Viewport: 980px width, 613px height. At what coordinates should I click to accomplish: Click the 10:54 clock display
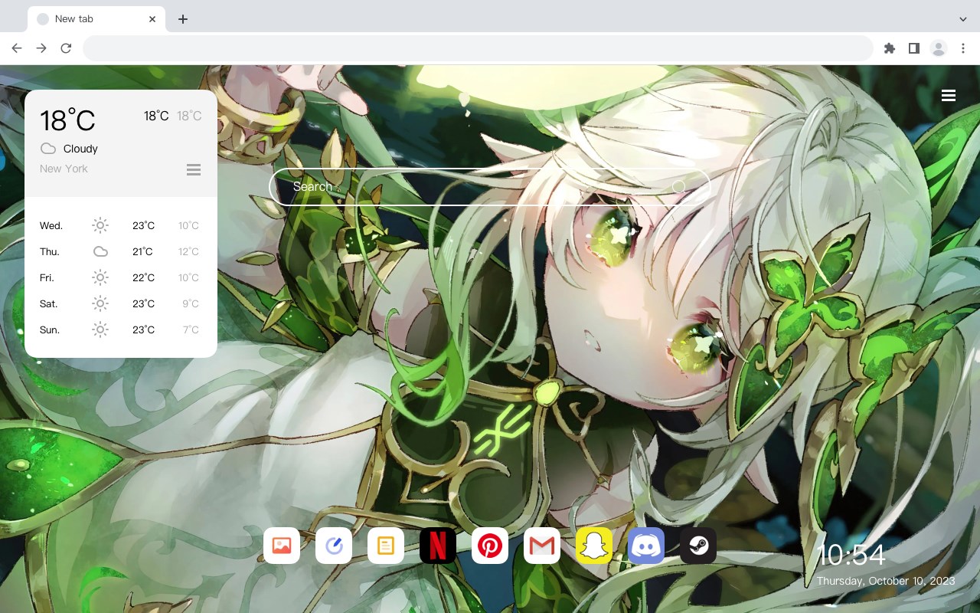click(851, 555)
